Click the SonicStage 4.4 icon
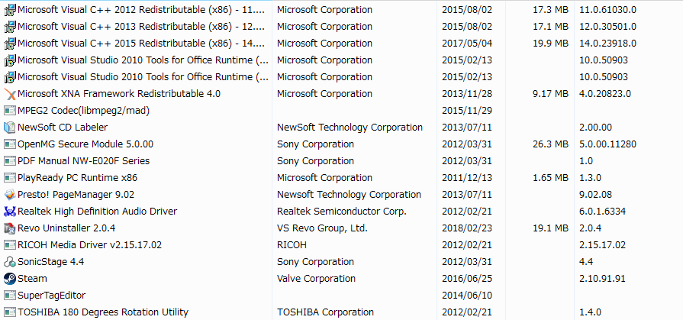Screen dimensions: 683x320 pyautogui.click(x=10, y=262)
